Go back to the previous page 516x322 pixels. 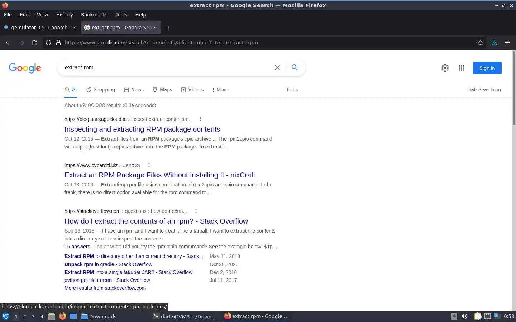tap(9, 43)
